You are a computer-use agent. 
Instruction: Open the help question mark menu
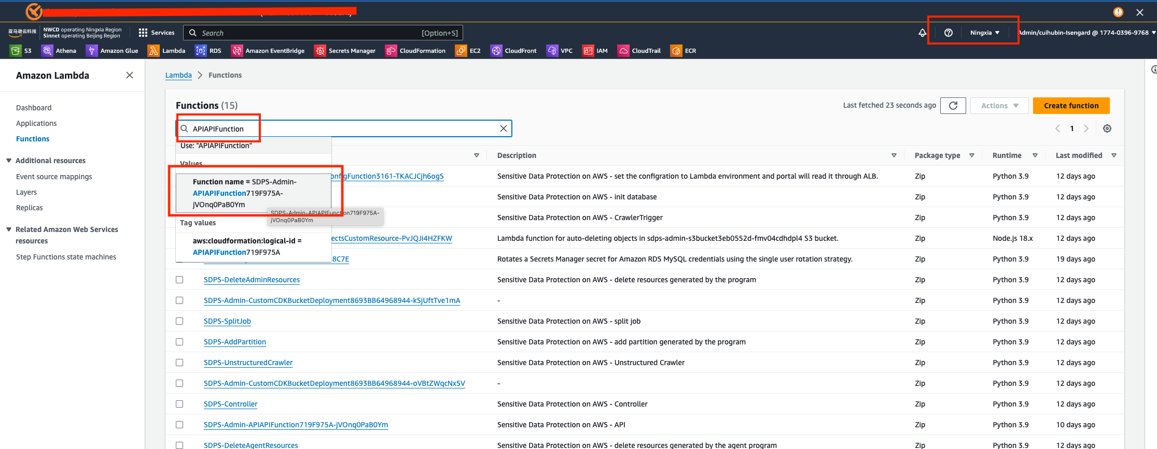tap(949, 33)
